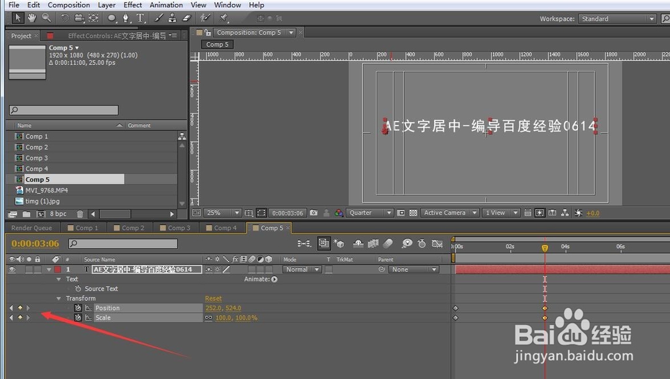Open the Layer menu
The height and width of the screenshot is (379, 670).
(107, 5)
